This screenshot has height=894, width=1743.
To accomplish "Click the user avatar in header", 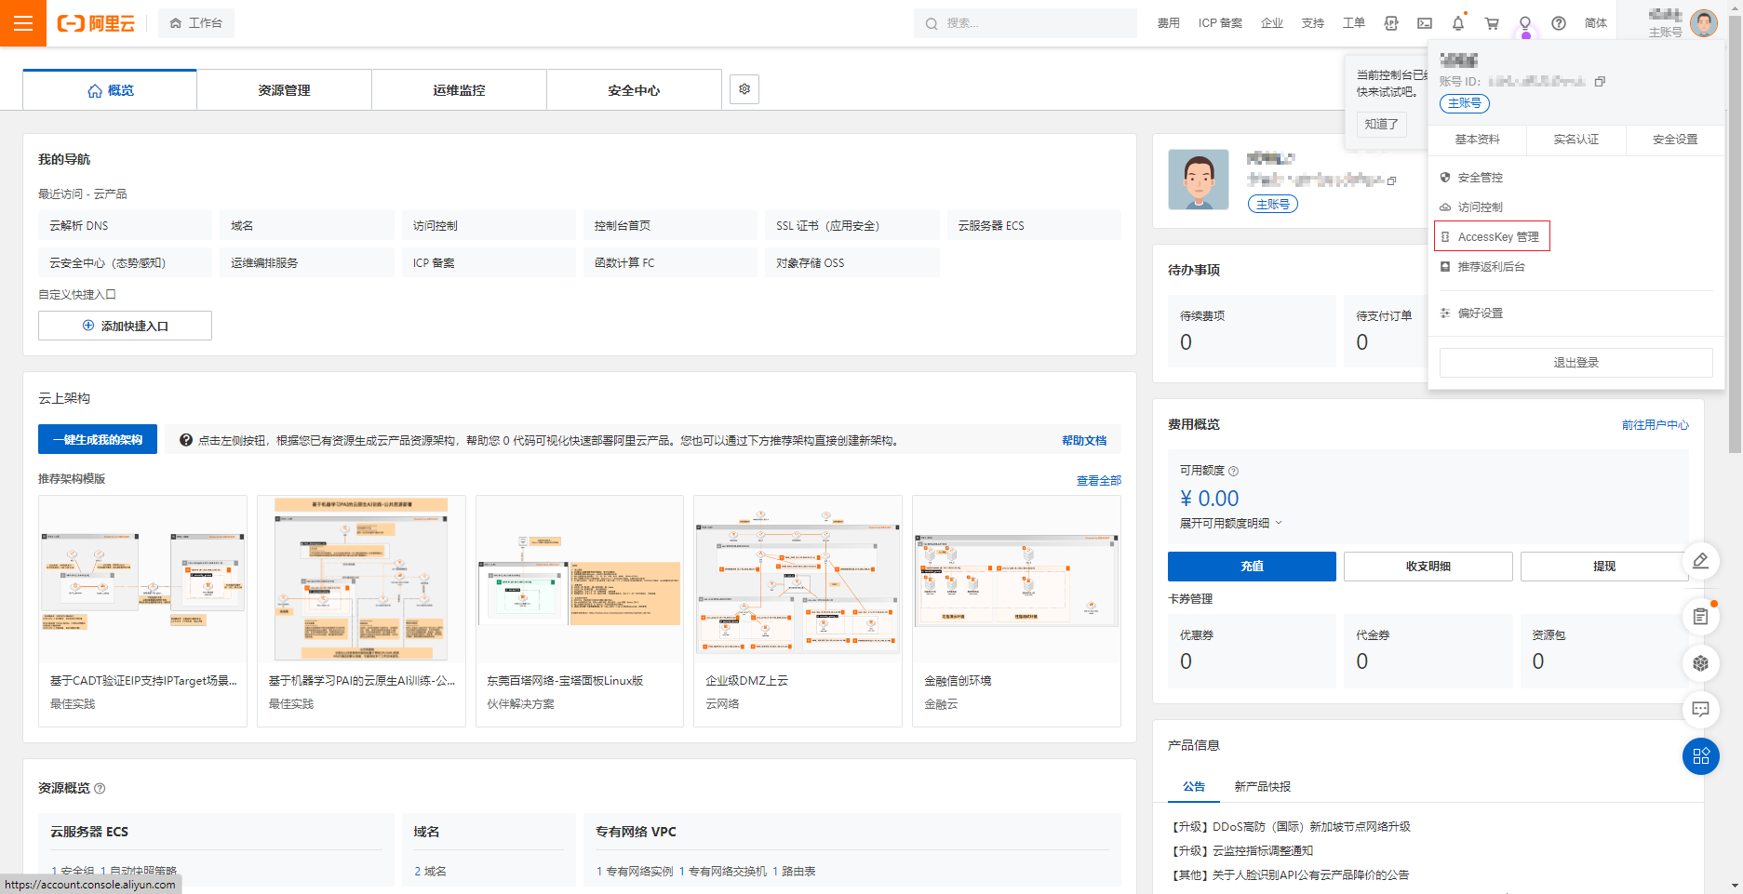I will coord(1704,23).
